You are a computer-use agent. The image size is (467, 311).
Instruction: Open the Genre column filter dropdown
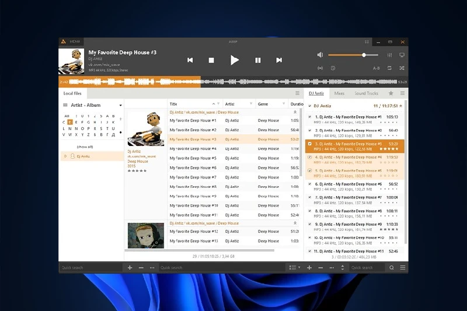[x=284, y=103]
